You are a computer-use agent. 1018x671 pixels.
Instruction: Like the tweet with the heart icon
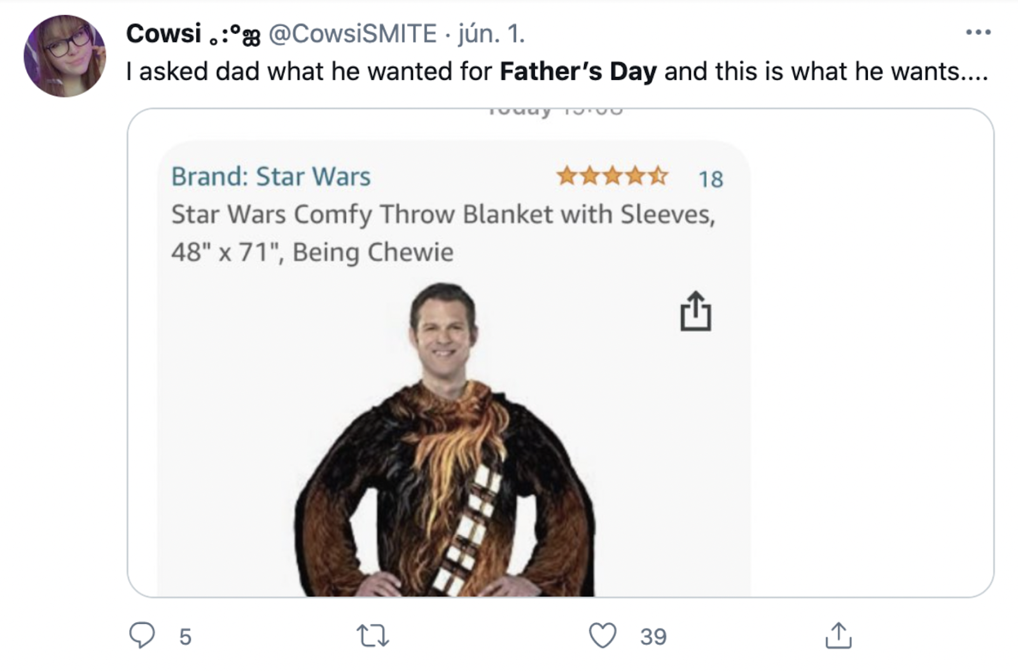602,635
